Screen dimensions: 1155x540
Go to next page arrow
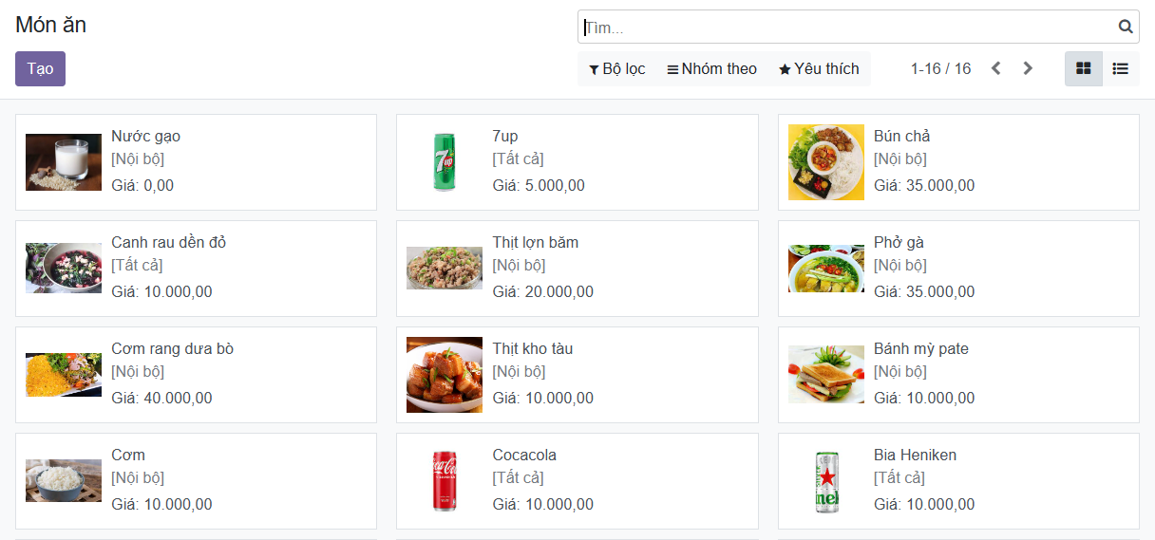pos(1028,68)
